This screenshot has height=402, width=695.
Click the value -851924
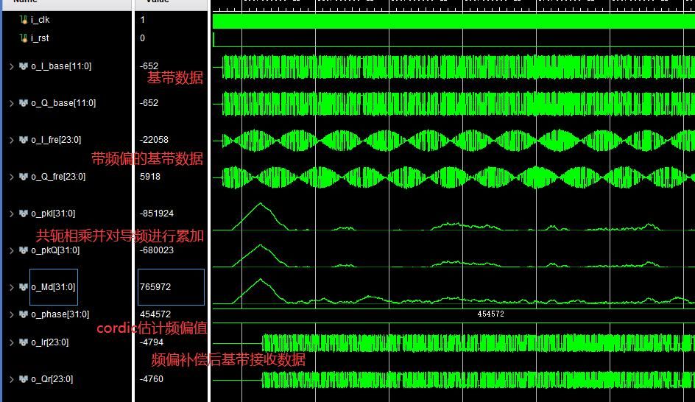157,214
